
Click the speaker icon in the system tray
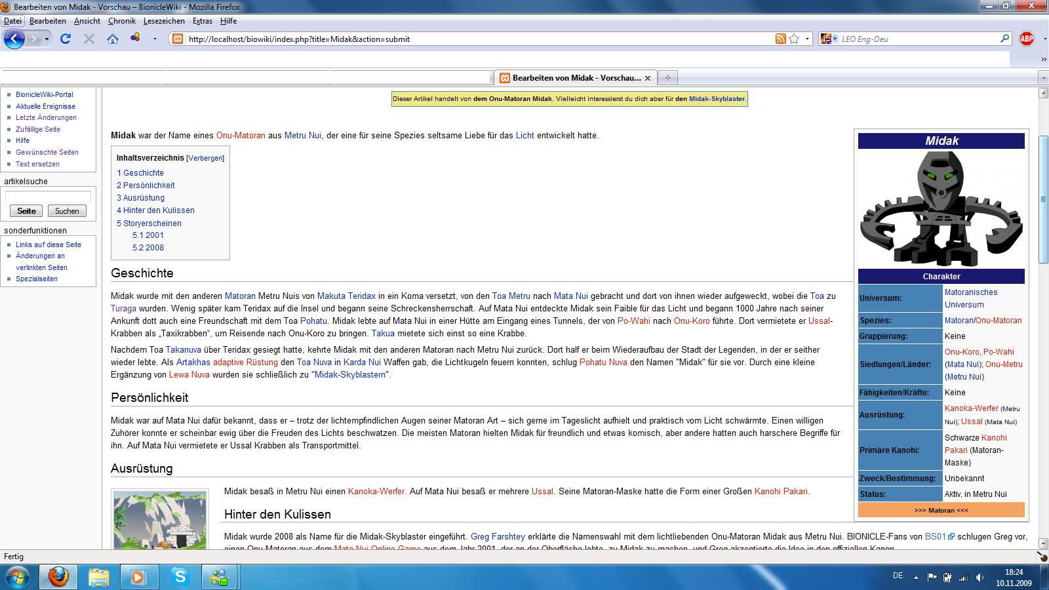tap(981, 578)
